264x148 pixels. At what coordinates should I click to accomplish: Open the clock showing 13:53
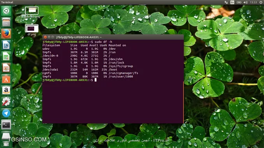[253, 2]
